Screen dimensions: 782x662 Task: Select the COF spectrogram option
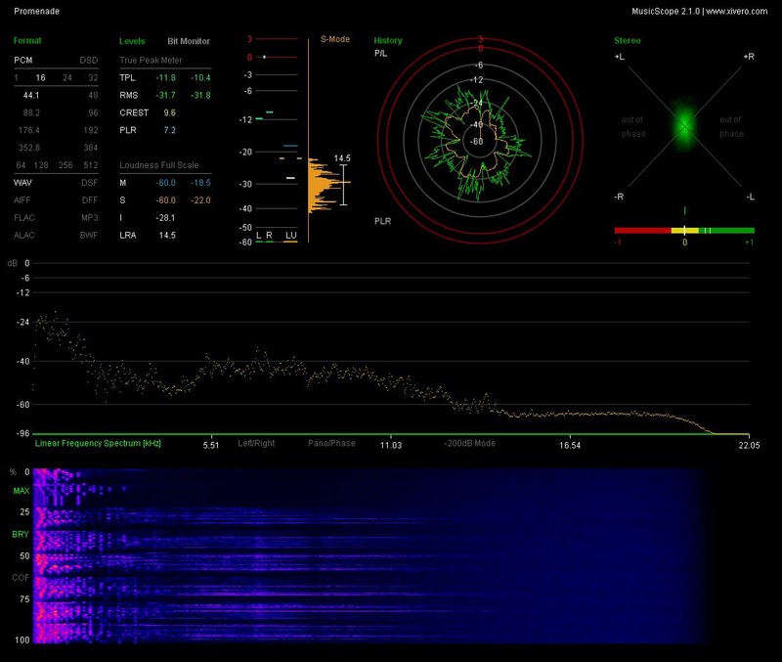point(21,578)
